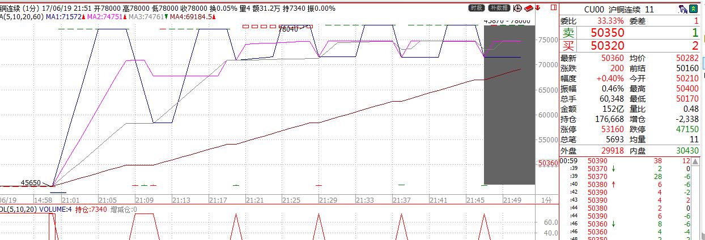The height and width of the screenshot is (240, 705).
Task: Click the MA(5,10,20,60) indicator label
Action: [22, 17]
